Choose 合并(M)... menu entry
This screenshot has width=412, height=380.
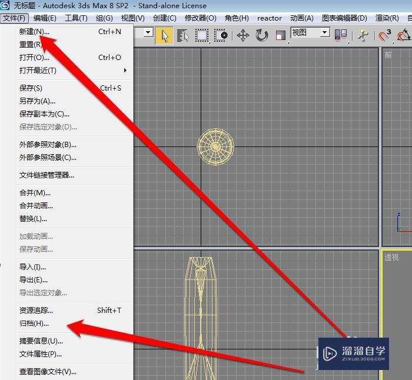(x=75, y=193)
